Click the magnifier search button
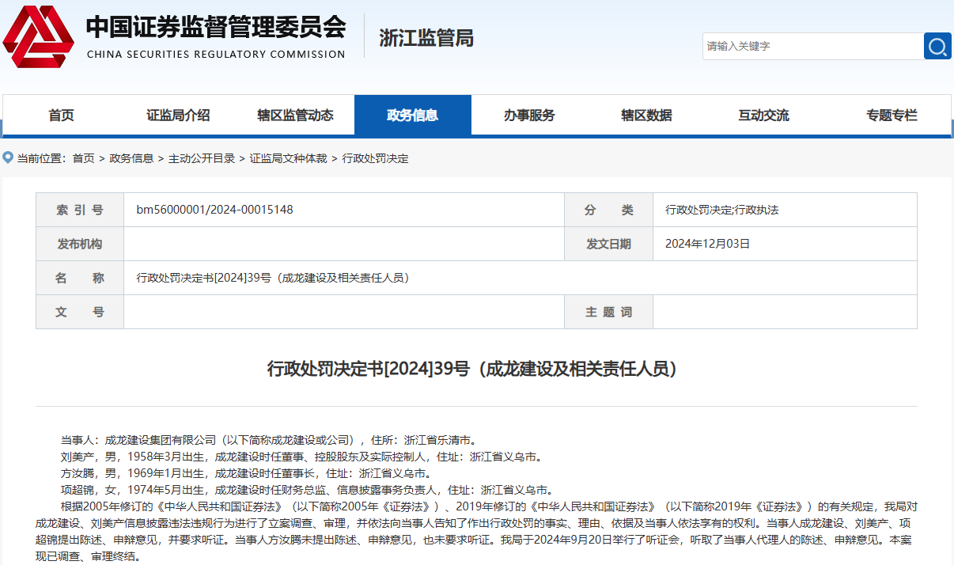Image resolution: width=954 pixels, height=565 pixels. [937, 46]
